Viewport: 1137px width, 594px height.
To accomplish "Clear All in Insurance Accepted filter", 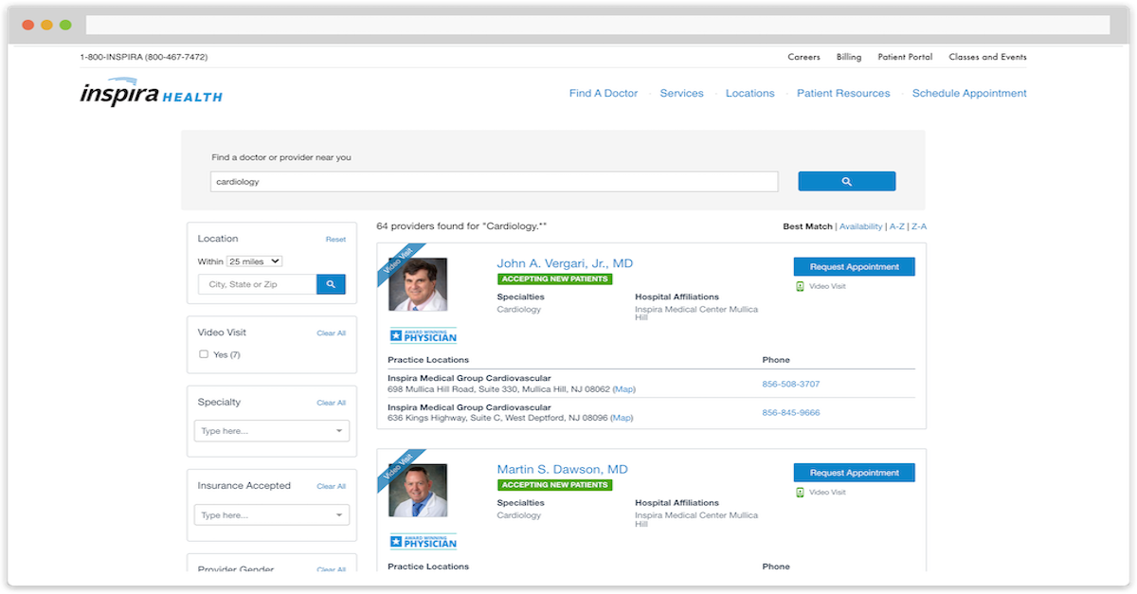I will (x=332, y=486).
